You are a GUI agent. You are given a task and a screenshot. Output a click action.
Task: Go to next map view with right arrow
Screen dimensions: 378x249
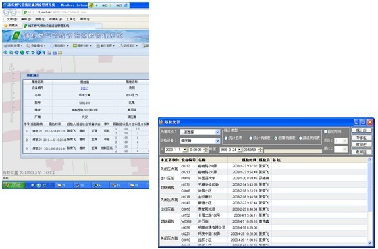coord(33,53)
